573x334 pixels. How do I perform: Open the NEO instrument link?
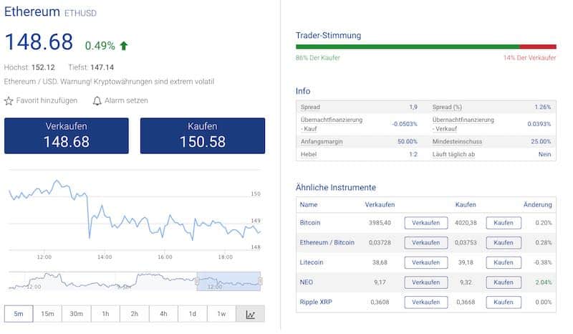[307, 282]
